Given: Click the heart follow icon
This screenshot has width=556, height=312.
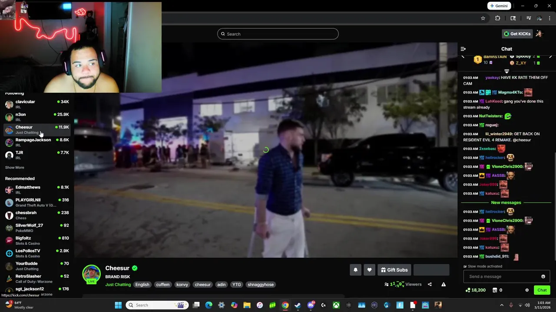Looking at the screenshot, I should pos(369,270).
